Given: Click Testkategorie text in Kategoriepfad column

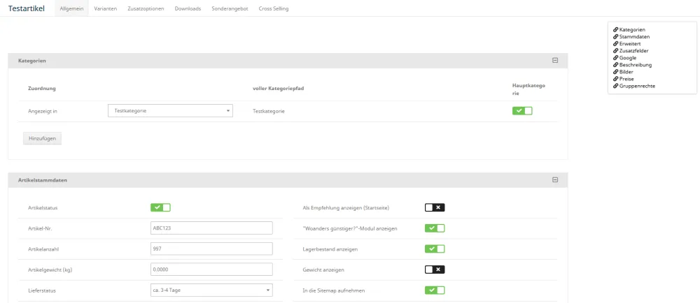Looking at the screenshot, I should (268, 111).
